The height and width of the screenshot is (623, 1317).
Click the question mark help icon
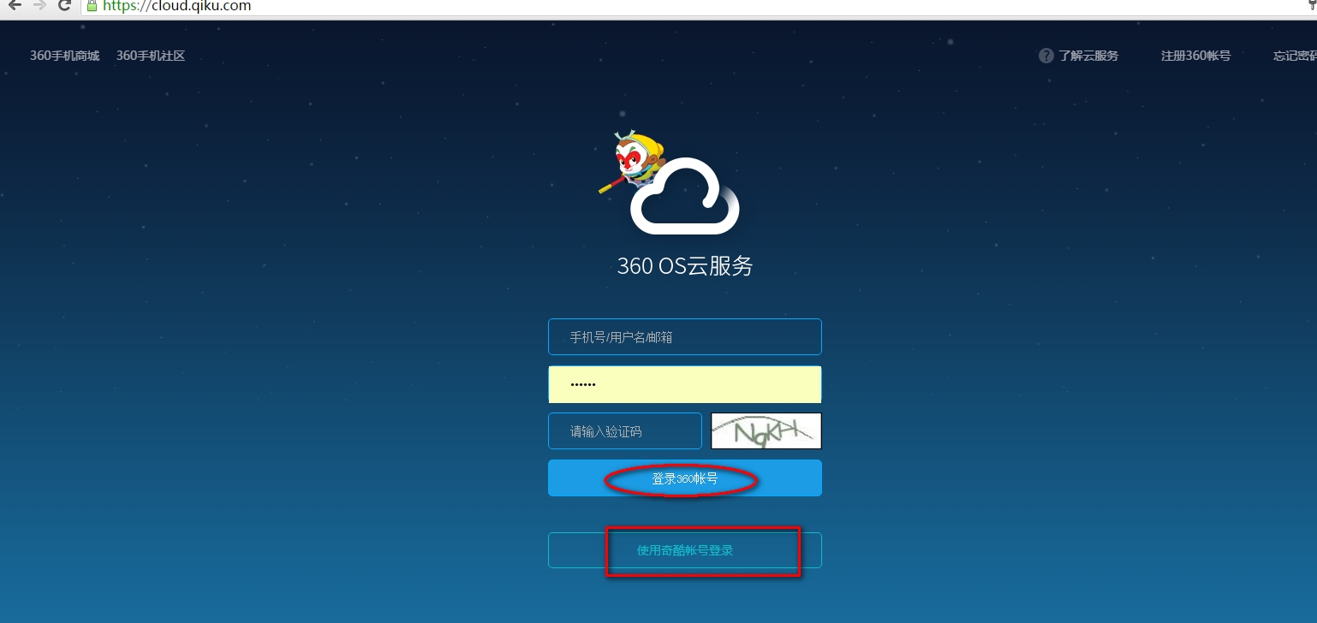(x=1046, y=56)
